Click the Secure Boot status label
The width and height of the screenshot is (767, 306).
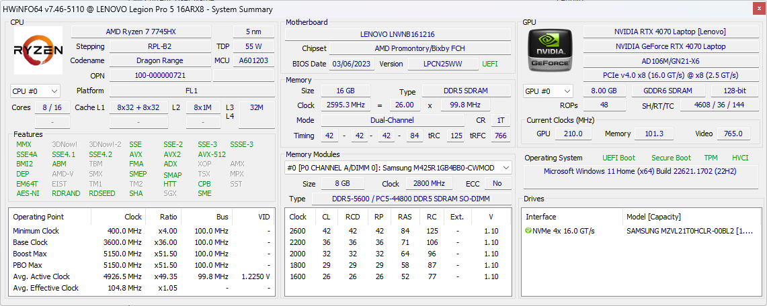coord(671,158)
